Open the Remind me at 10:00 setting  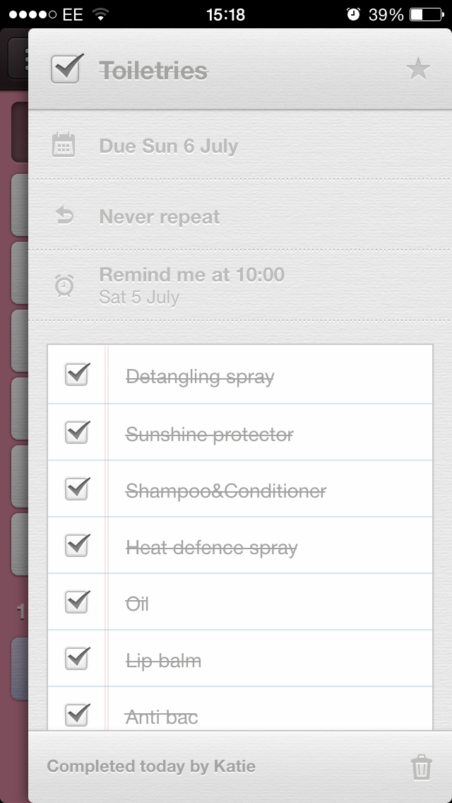coord(191,284)
